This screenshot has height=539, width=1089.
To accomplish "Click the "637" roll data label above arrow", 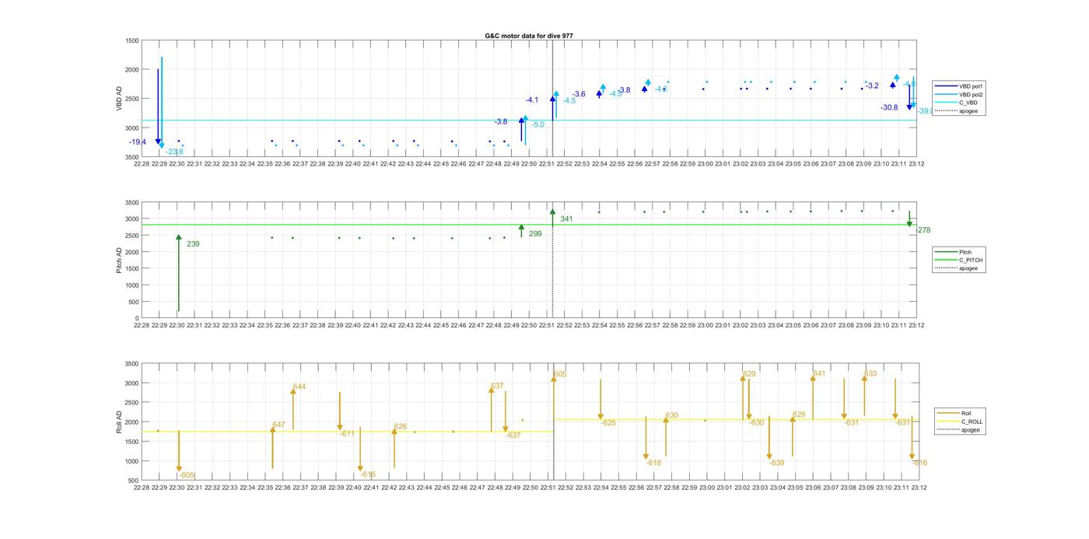I will (x=497, y=386).
